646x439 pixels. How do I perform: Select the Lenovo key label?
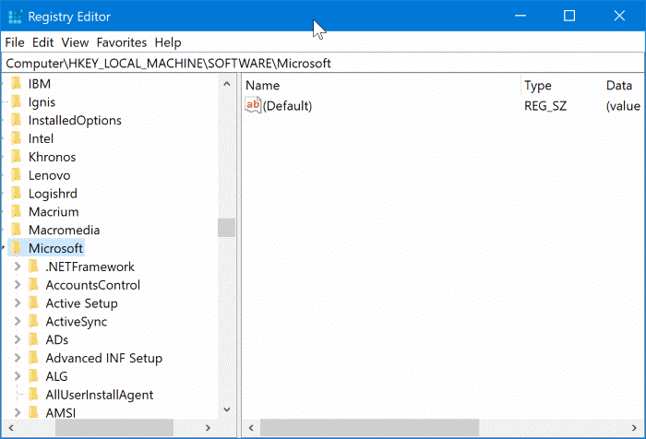point(49,175)
